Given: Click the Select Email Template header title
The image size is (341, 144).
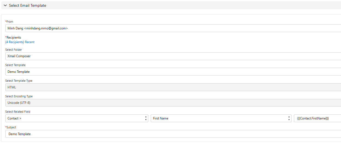Looking at the screenshot, I should pos(28,5).
